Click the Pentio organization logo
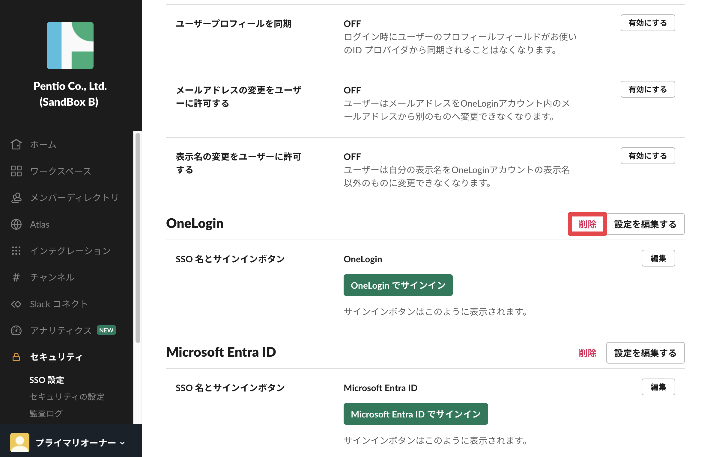The height and width of the screenshot is (457, 707). (x=70, y=46)
